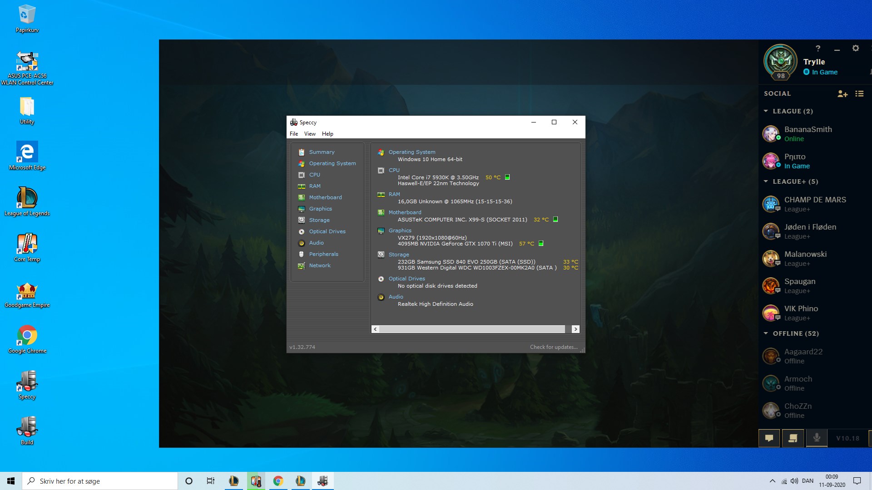Select friend Pnuto who is In Game

[815, 161]
